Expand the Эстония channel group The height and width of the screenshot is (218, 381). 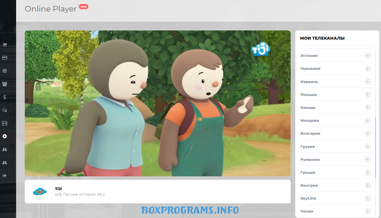tap(367, 56)
